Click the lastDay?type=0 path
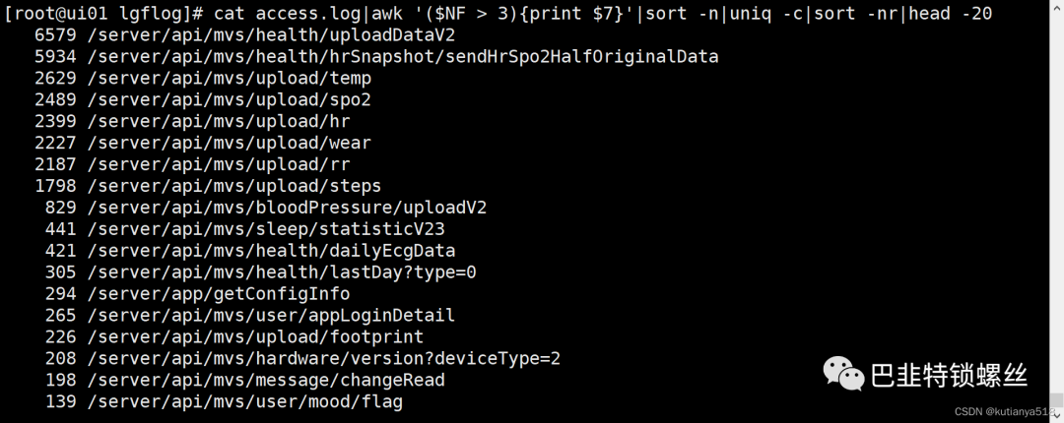The width and height of the screenshot is (1064, 423). coord(402,272)
